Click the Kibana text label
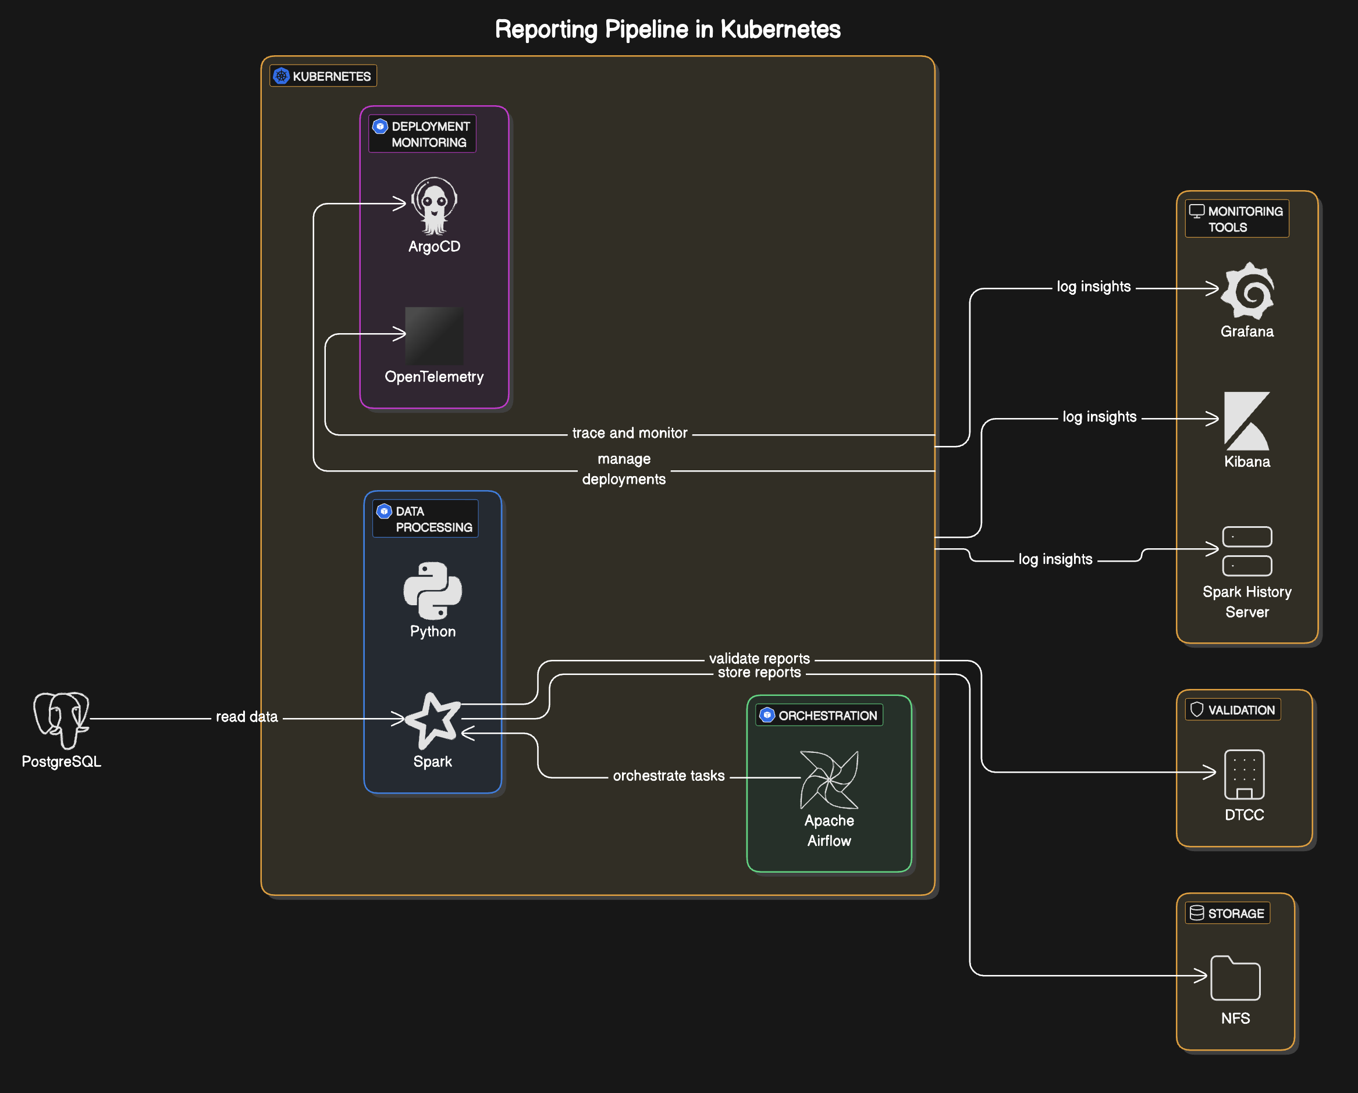Viewport: 1358px width, 1093px height. [1246, 462]
